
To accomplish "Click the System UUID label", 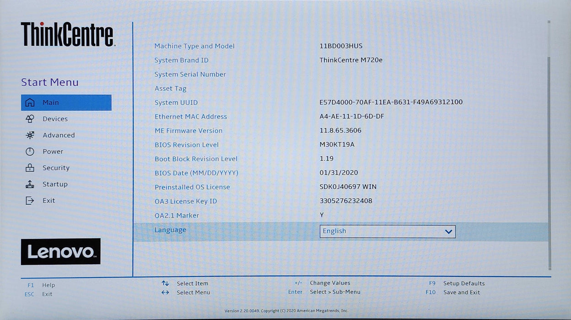I will [x=176, y=103].
